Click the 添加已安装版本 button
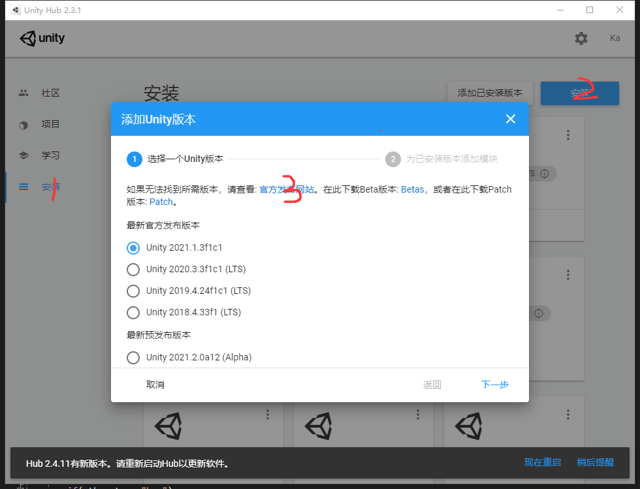Viewport: 640px width, 489px height. [x=489, y=93]
